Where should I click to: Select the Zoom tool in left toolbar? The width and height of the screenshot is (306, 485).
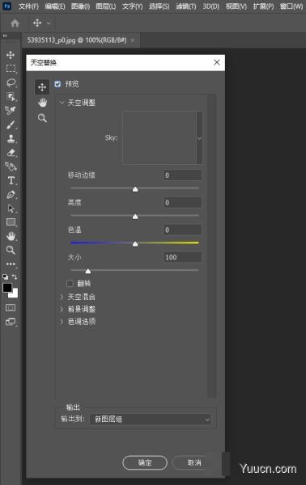[x=11, y=250]
